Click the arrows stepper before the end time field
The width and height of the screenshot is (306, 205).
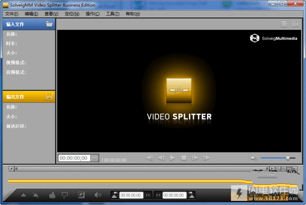pos(158,195)
